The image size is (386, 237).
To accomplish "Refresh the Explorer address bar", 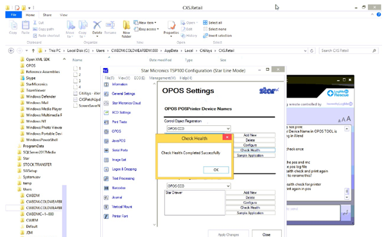I will click(311, 51).
